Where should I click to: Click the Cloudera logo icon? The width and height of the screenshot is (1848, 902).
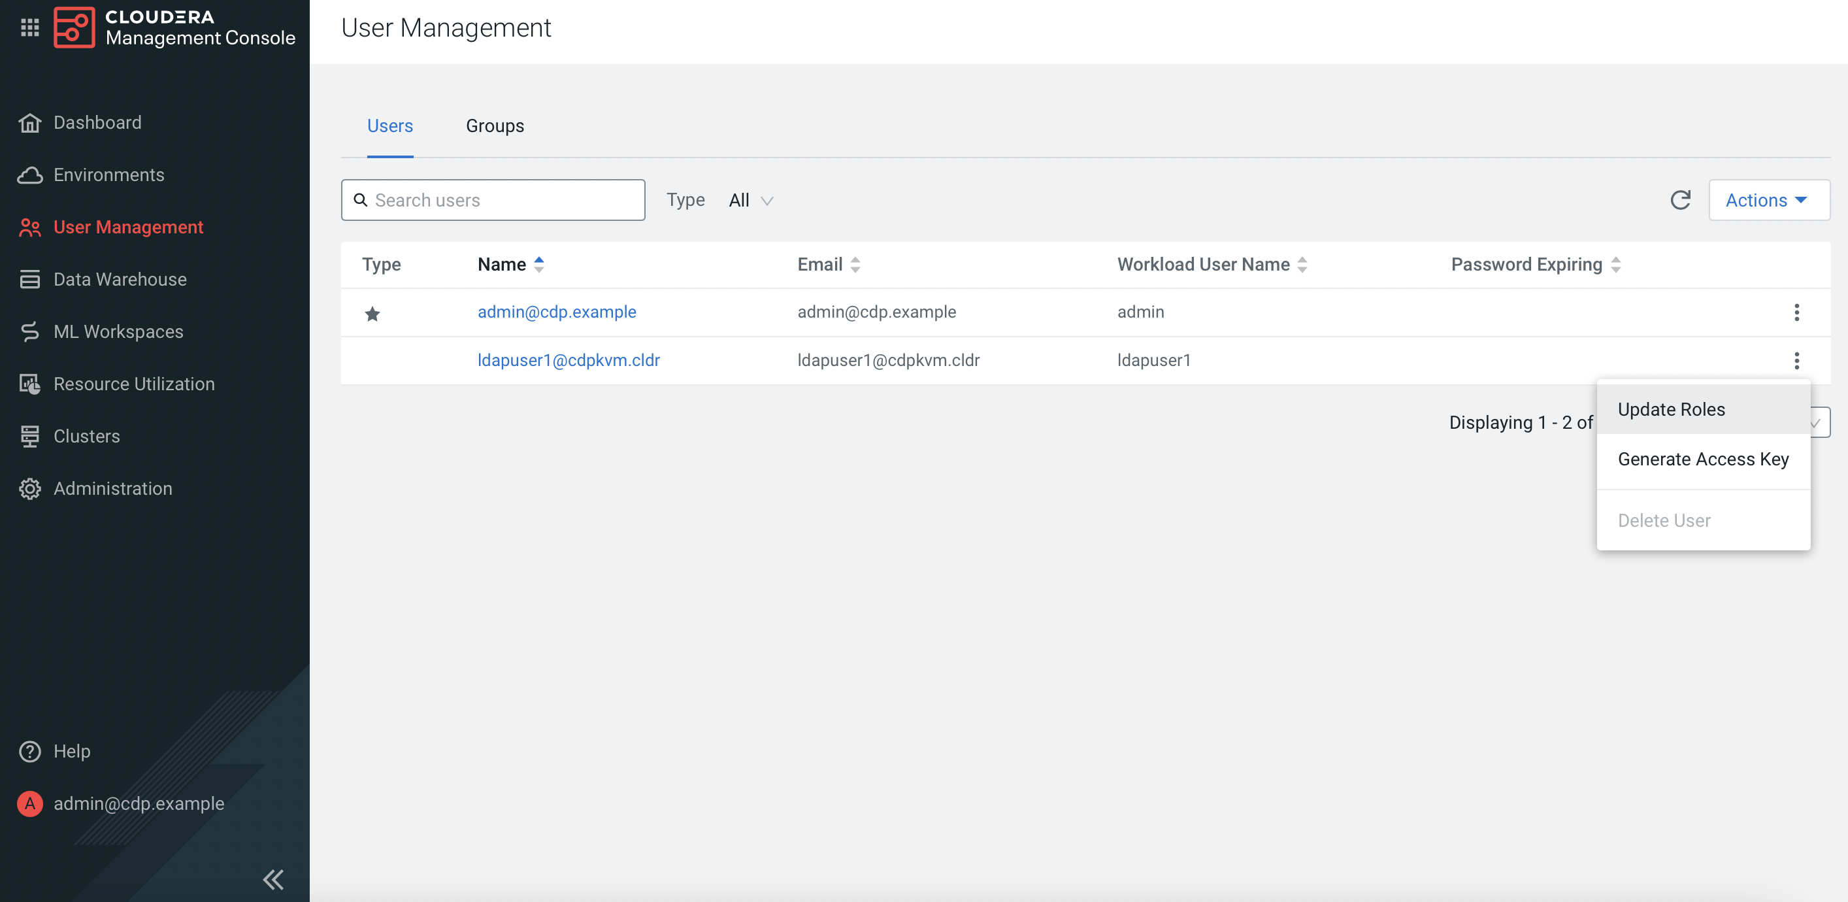pos(74,27)
